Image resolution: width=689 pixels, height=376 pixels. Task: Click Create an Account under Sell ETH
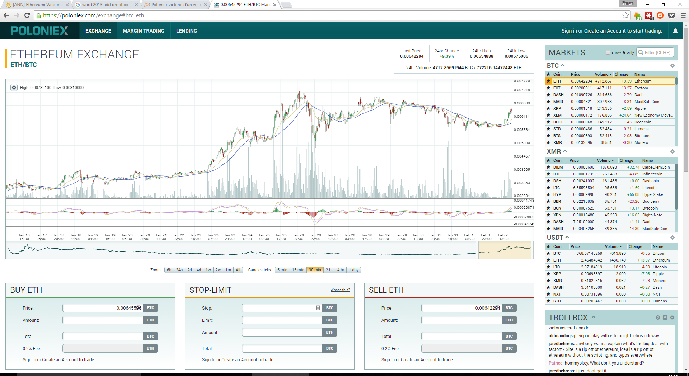point(418,360)
